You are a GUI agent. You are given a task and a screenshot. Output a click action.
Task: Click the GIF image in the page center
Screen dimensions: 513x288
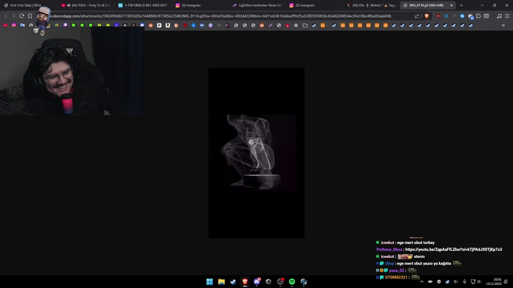click(256, 153)
